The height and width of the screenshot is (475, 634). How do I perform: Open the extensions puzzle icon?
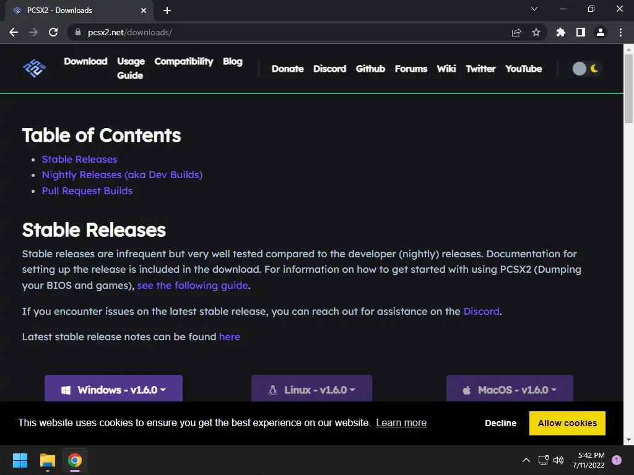click(x=561, y=32)
